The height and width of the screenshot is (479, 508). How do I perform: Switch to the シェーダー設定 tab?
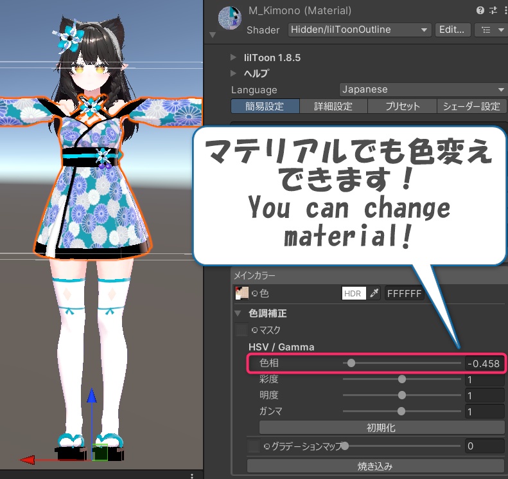coord(471,106)
